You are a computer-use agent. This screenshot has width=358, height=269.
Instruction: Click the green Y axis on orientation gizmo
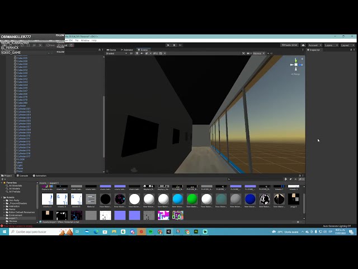click(x=296, y=60)
